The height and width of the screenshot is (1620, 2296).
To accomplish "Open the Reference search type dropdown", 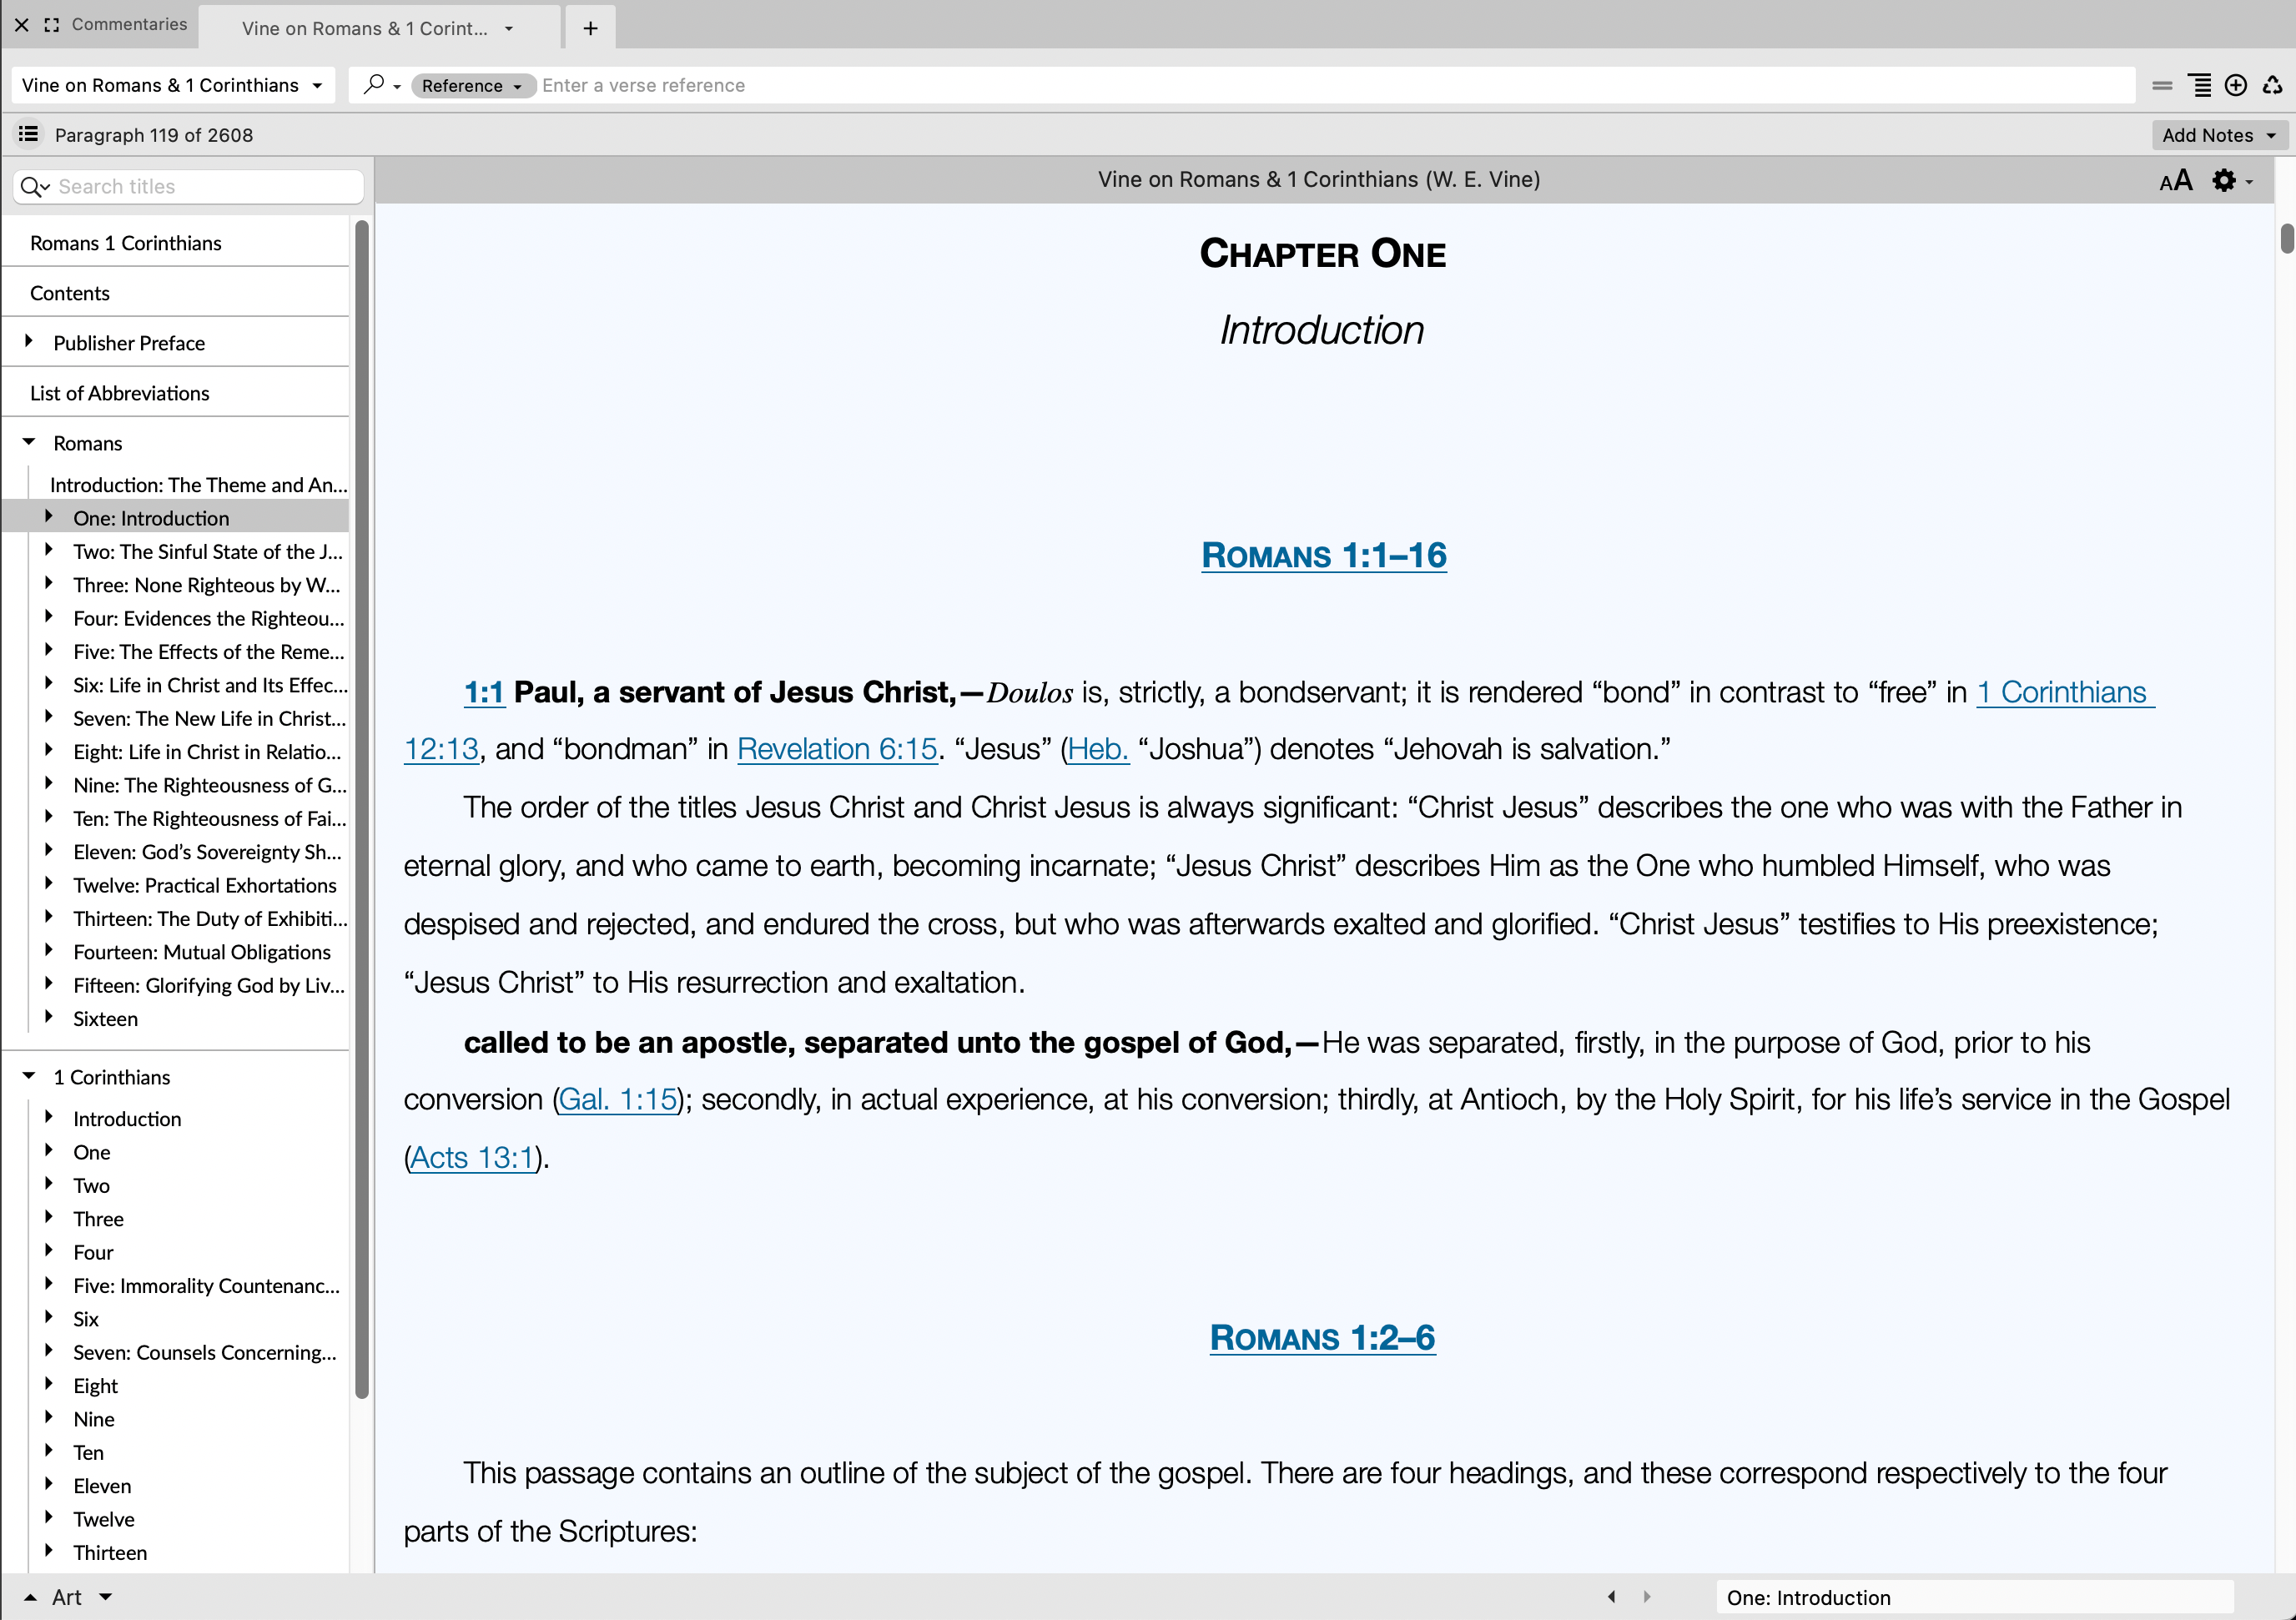I will click(472, 86).
